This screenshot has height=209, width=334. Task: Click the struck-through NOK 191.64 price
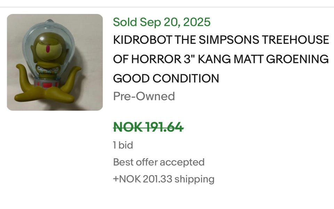[x=148, y=128]
